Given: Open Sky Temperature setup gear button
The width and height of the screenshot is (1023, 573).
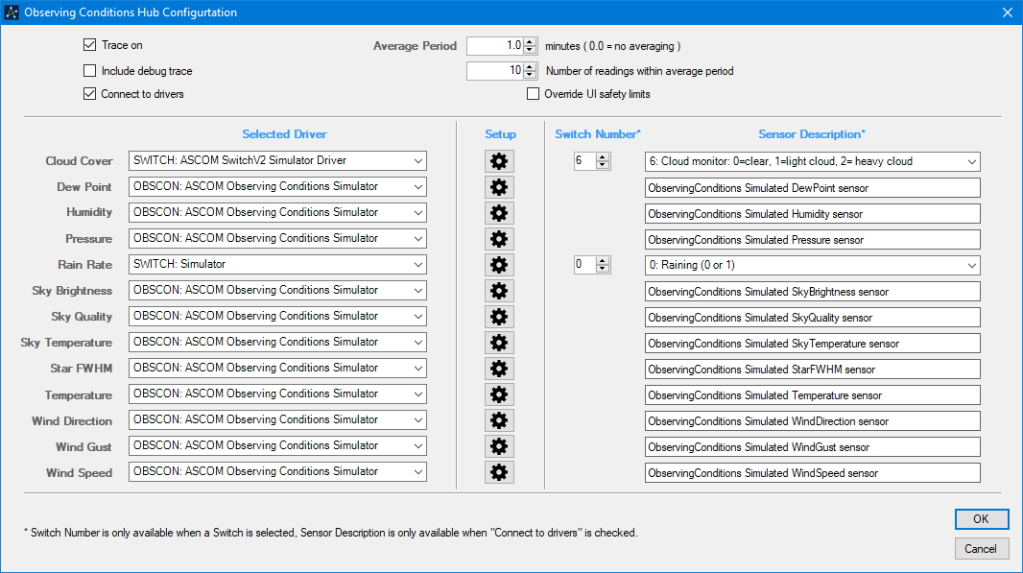Looking at the screenshot, I should (x=499, y=343).
